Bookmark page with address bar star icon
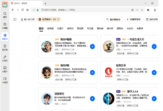163x111 pixels. (x=133, y=10)
